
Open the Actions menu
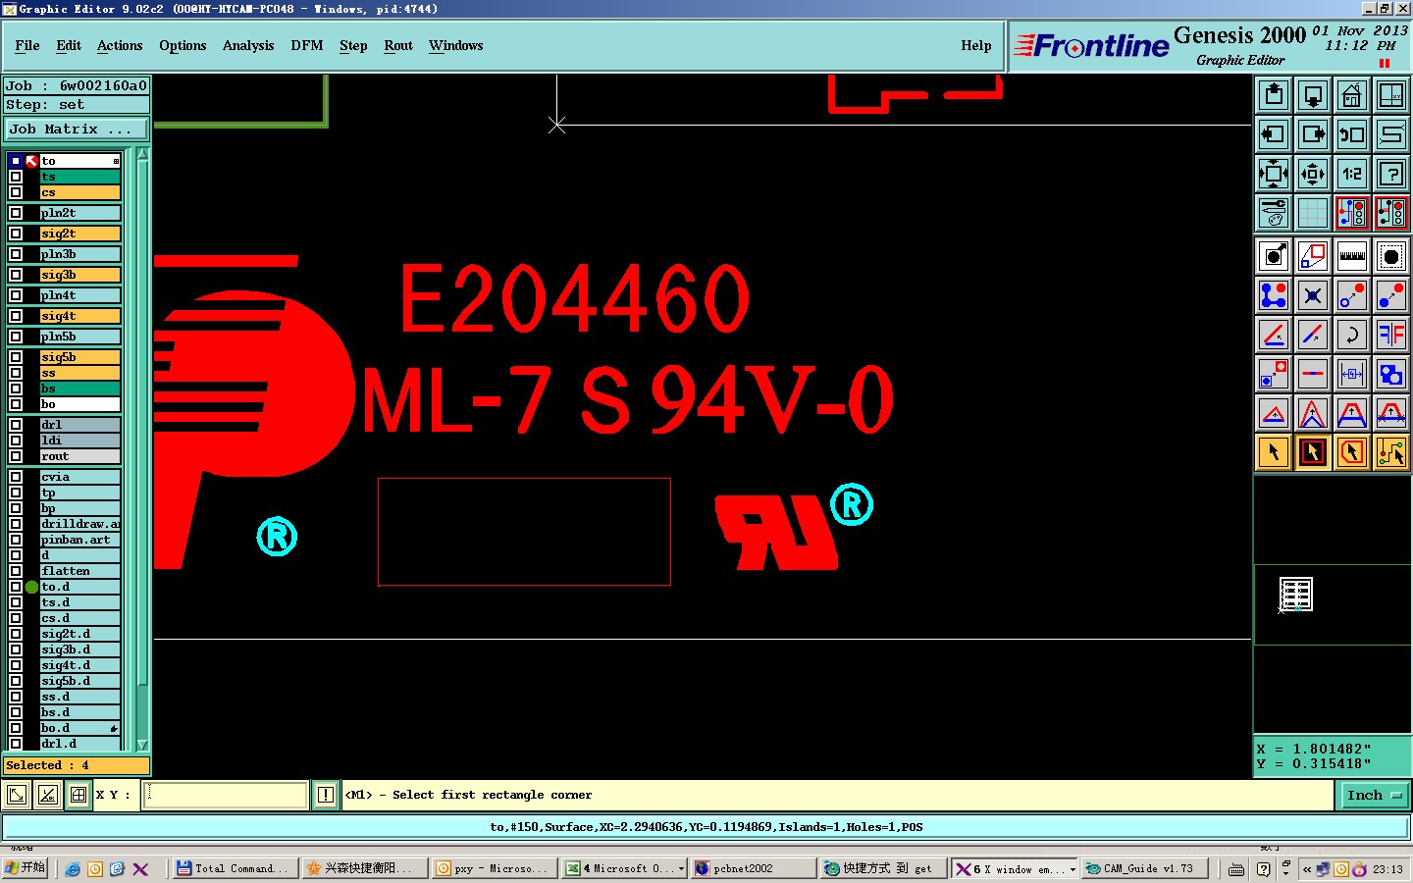120,45
